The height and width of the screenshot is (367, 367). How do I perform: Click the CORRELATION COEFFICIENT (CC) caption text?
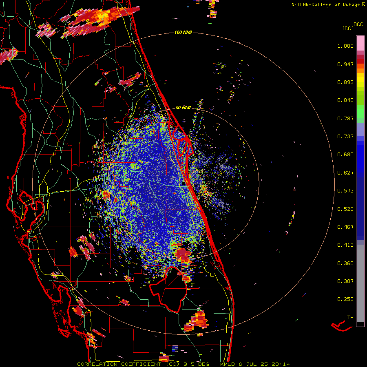128,364
